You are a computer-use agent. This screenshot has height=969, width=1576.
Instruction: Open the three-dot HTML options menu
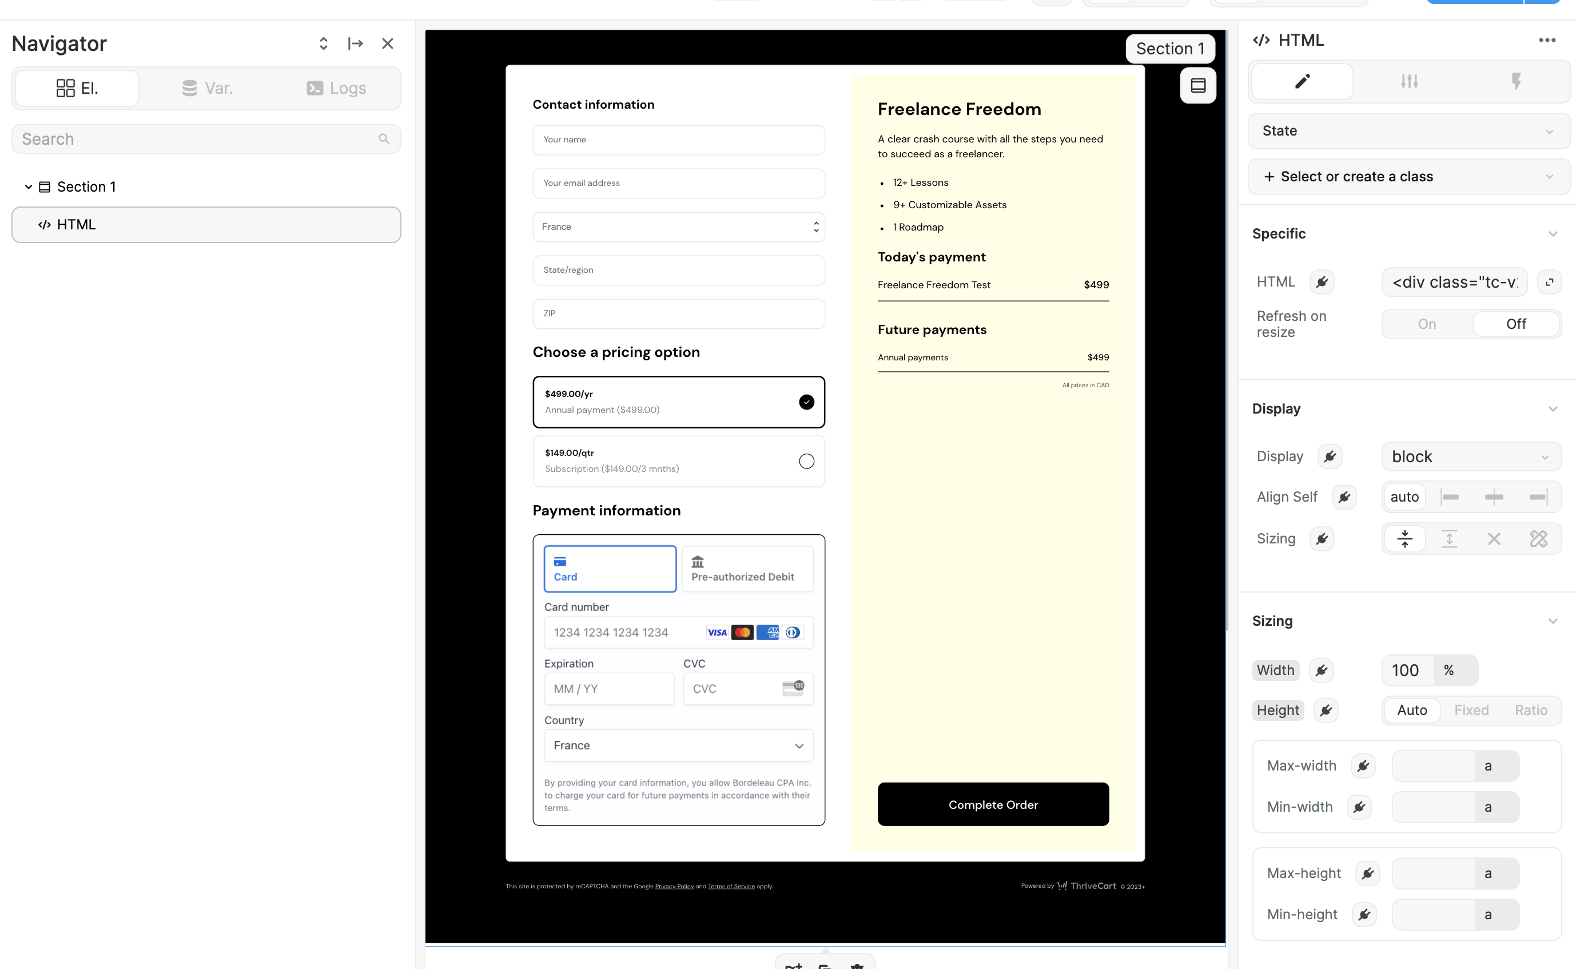tap(1547, 41)
